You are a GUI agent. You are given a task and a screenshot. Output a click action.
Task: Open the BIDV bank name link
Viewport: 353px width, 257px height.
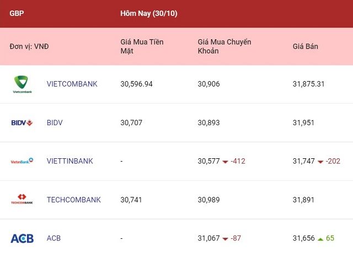55,122
